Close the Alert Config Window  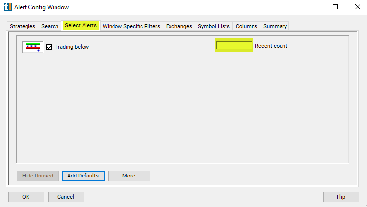[x=357, y=7]
